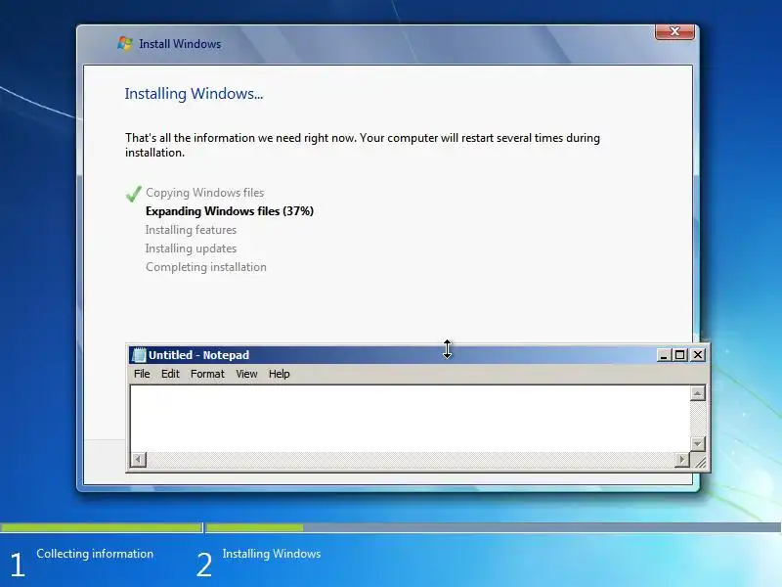
Task: Open the Format menu in Notepad
Action: coord(207,374)
